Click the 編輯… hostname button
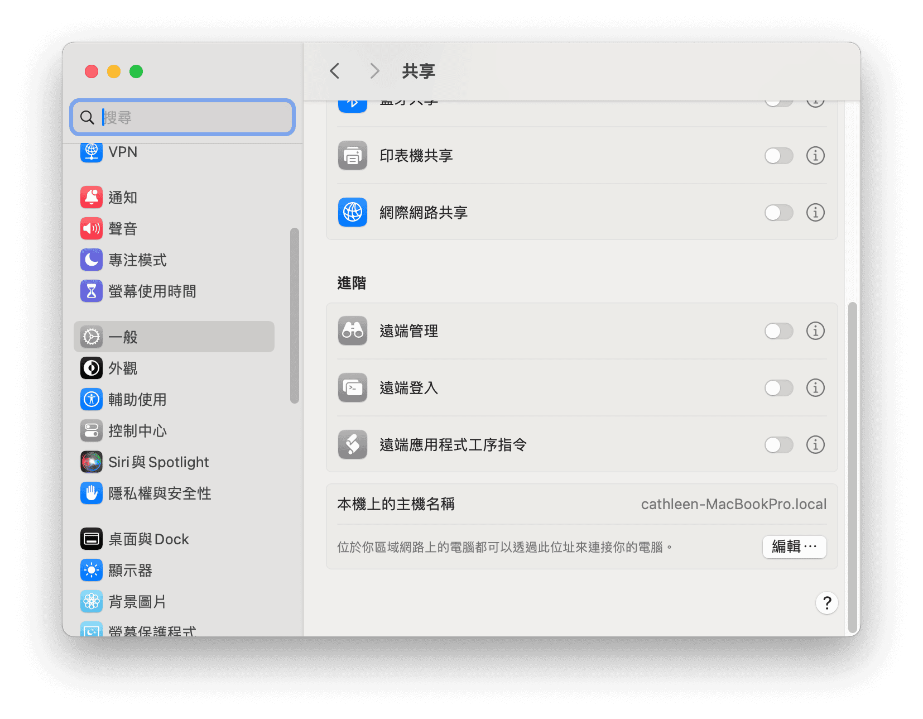Viewport: 923px width, 719px height. click(794, 547)
